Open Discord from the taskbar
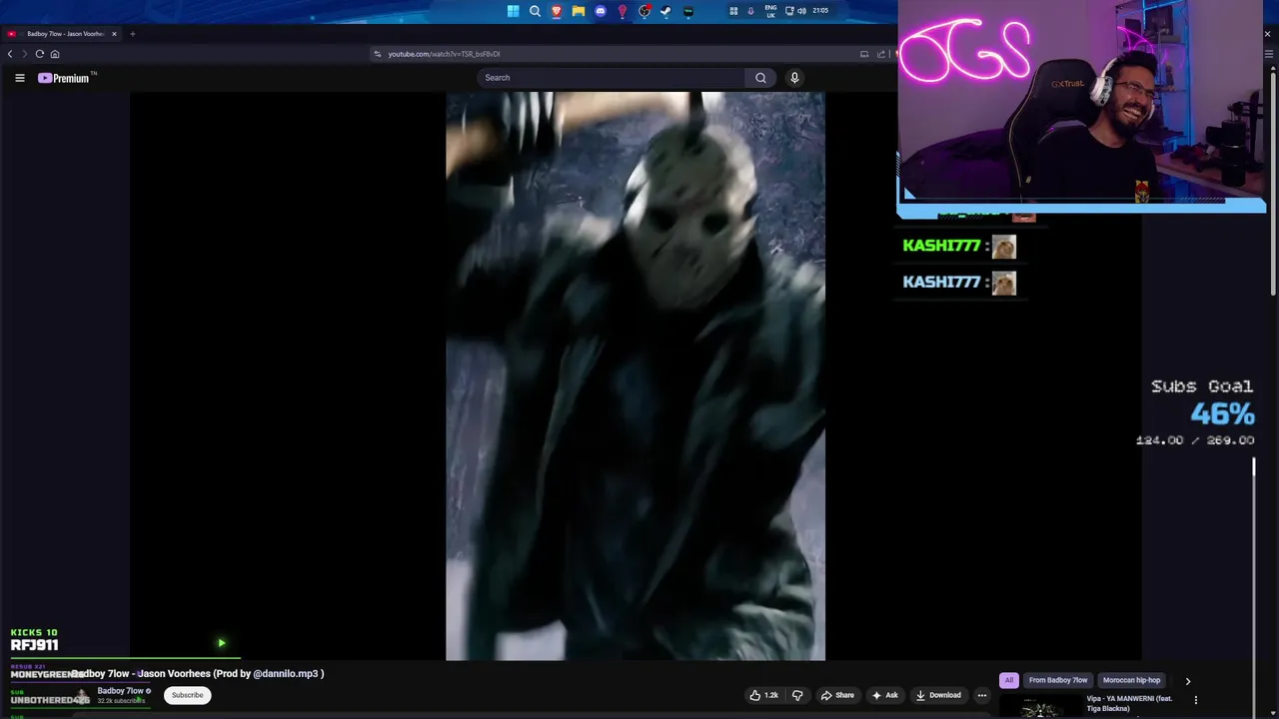The width and height of the screenshot is (1279, 719). click(x=601, y=11)
